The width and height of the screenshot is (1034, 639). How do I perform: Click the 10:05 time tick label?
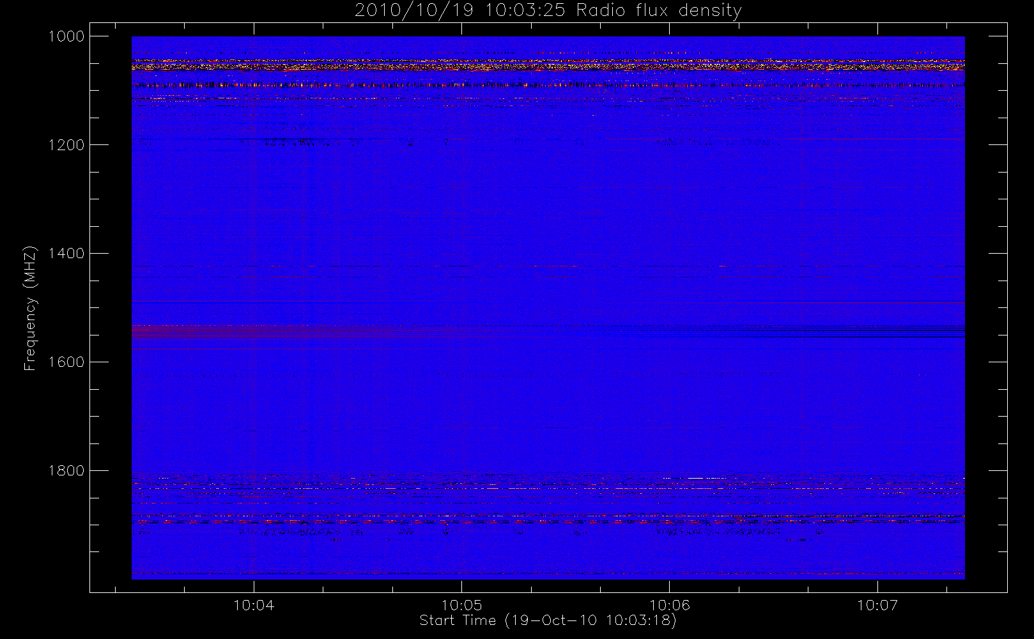[x=461, y=604]
